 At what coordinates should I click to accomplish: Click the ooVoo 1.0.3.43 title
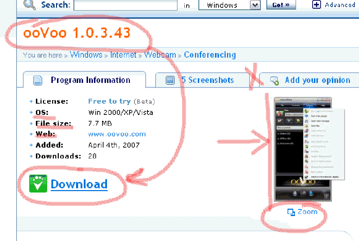tap(77, 33)
